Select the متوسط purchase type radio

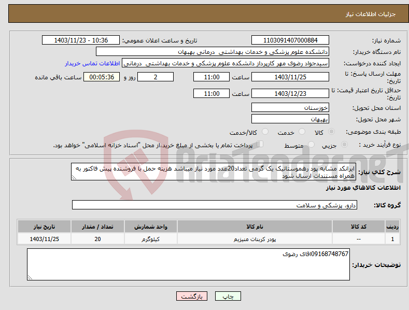coord(311,144)
